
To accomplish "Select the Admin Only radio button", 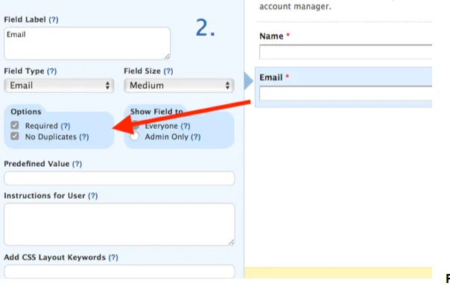I will coord(134,136).
